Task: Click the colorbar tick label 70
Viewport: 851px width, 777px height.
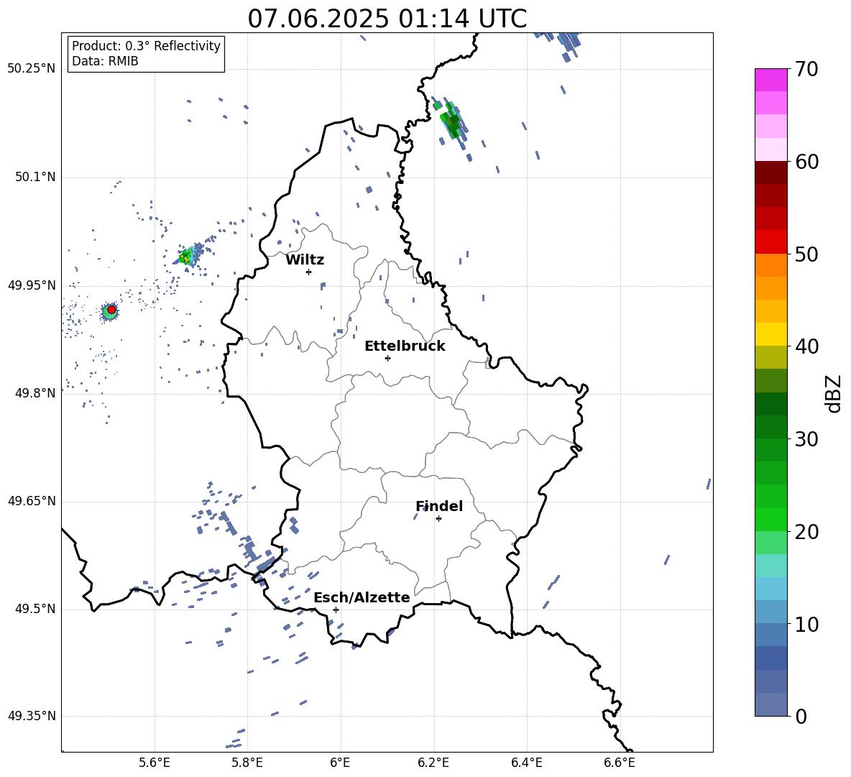Action: (x=806, y=69)
